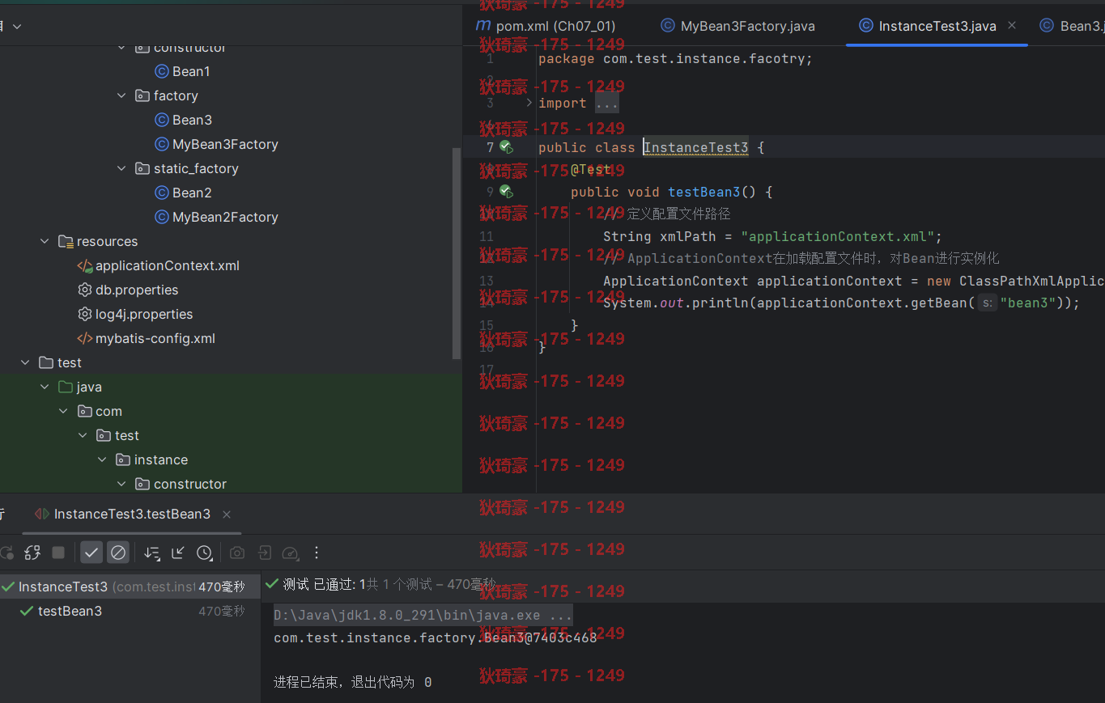Click the "bean3" string argument in code
Image resolution: width=1105 pixels, height=703 pixels.
(1027, 303)
